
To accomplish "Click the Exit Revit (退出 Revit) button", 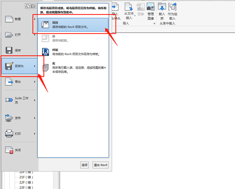I will 101,165.
